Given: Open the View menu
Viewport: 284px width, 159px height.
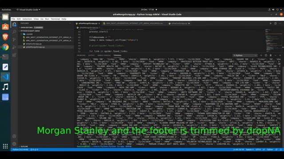Looking at the screenshot, I should (36, 19).
